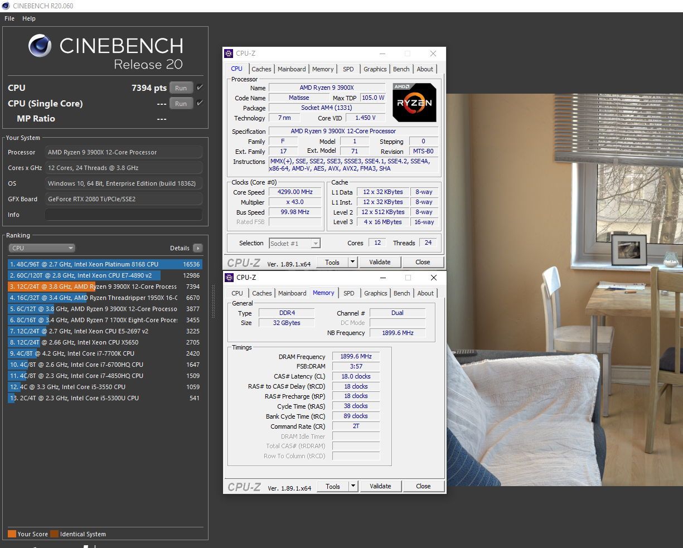Click Close button in top CPU-Z window
Screen dimensions: 683x548
pyautogui.click(x=423, y=262)
